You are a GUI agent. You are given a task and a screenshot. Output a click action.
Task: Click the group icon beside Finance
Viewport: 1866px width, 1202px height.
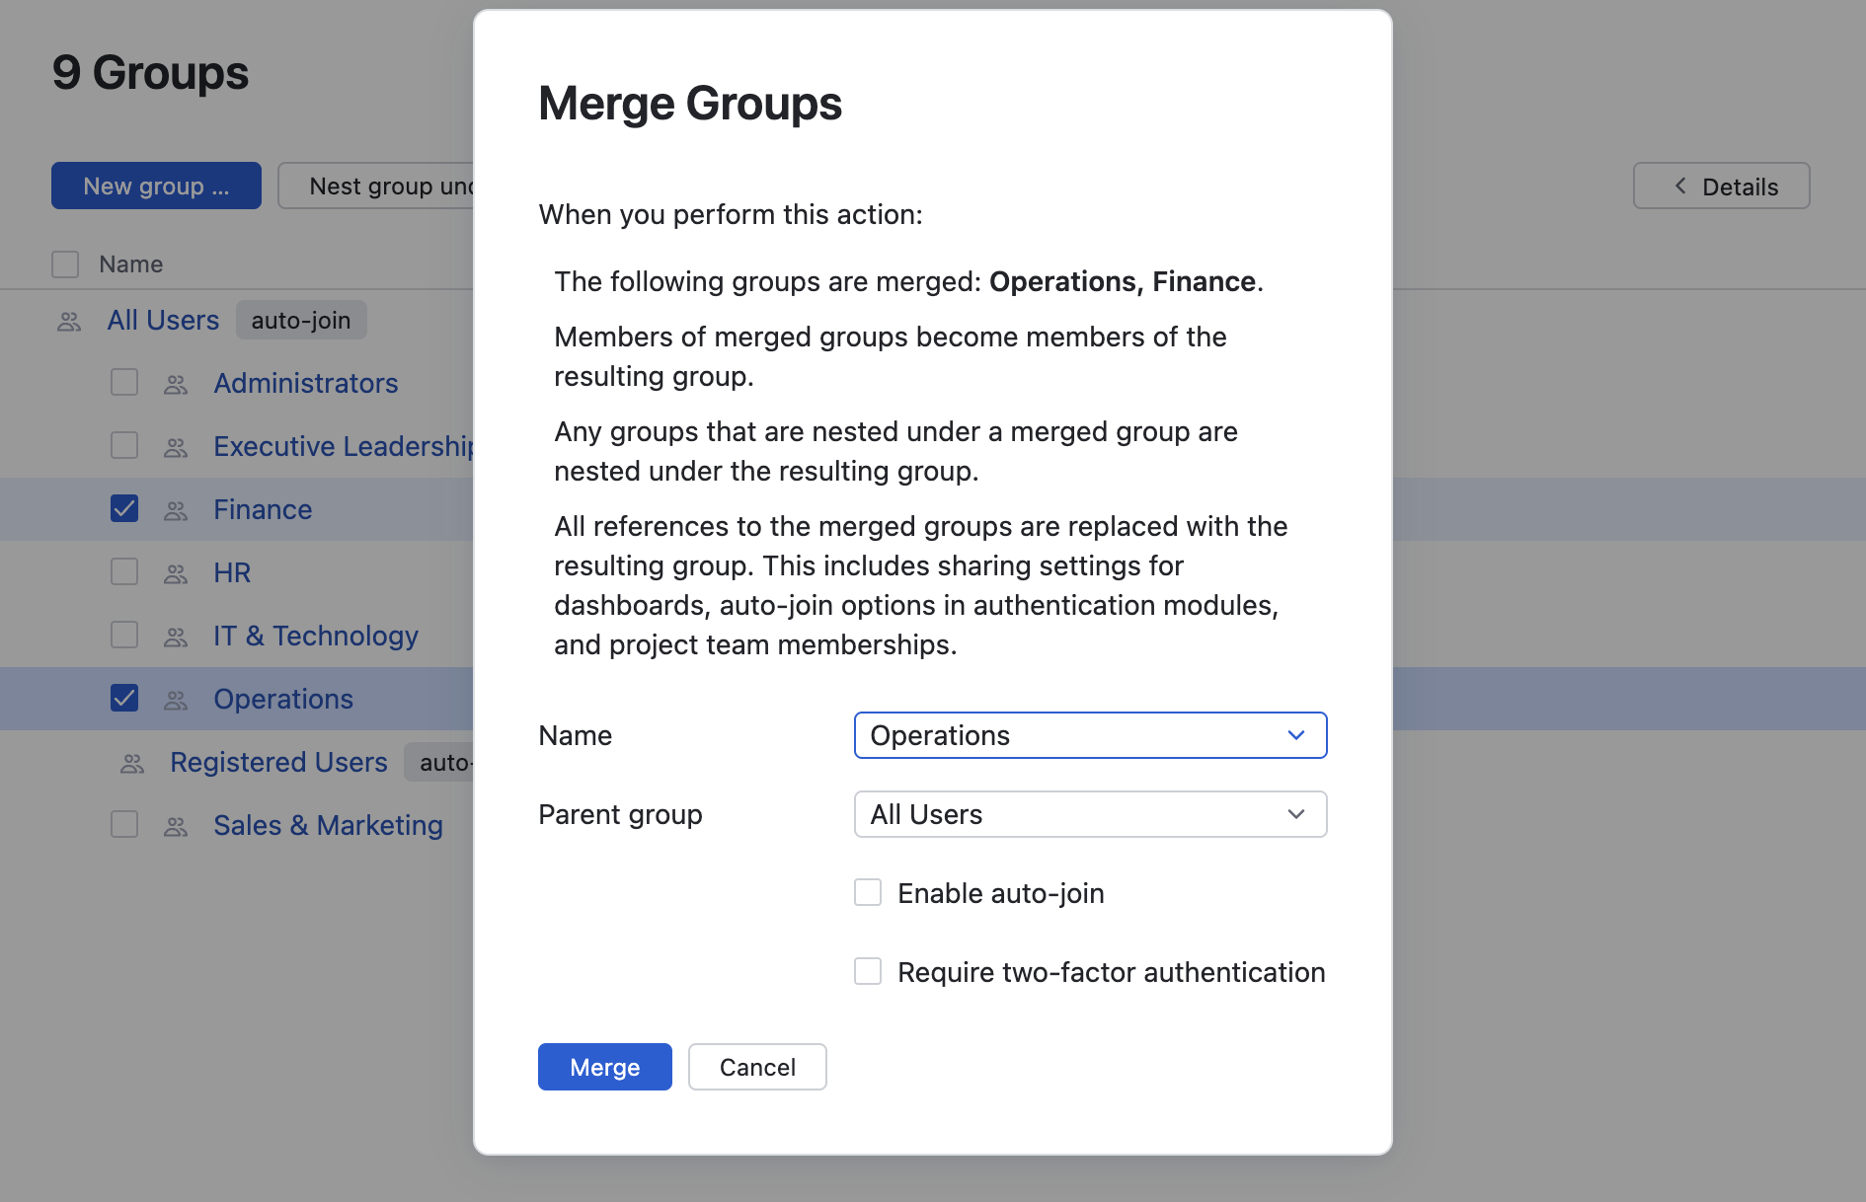point(176,510)
